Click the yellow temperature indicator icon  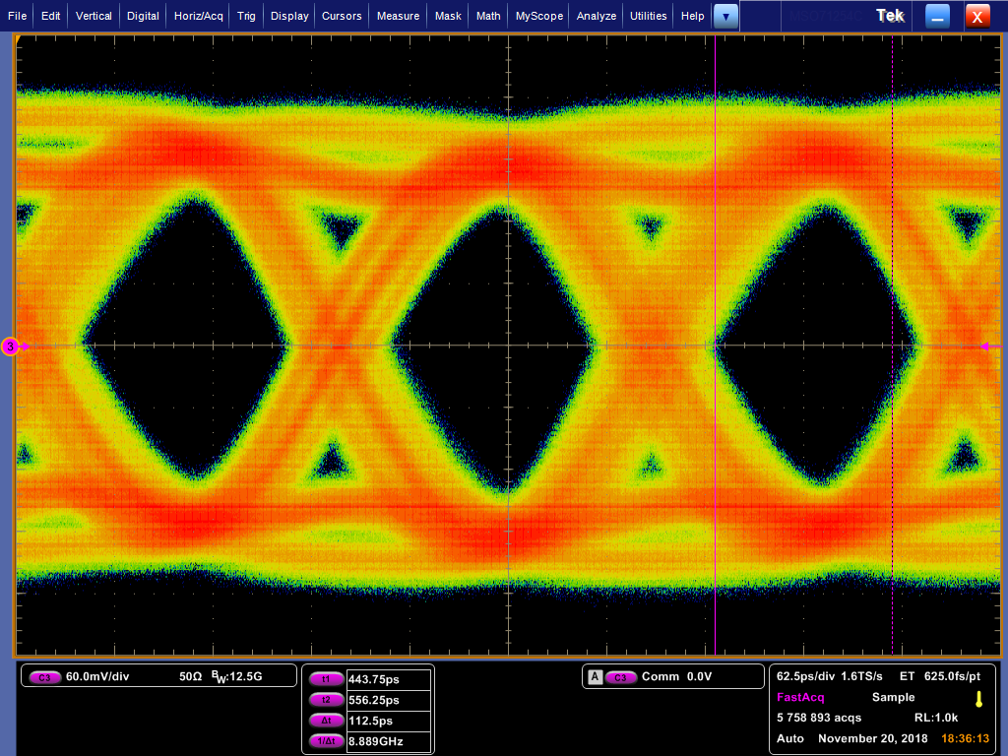pos(979,700)
